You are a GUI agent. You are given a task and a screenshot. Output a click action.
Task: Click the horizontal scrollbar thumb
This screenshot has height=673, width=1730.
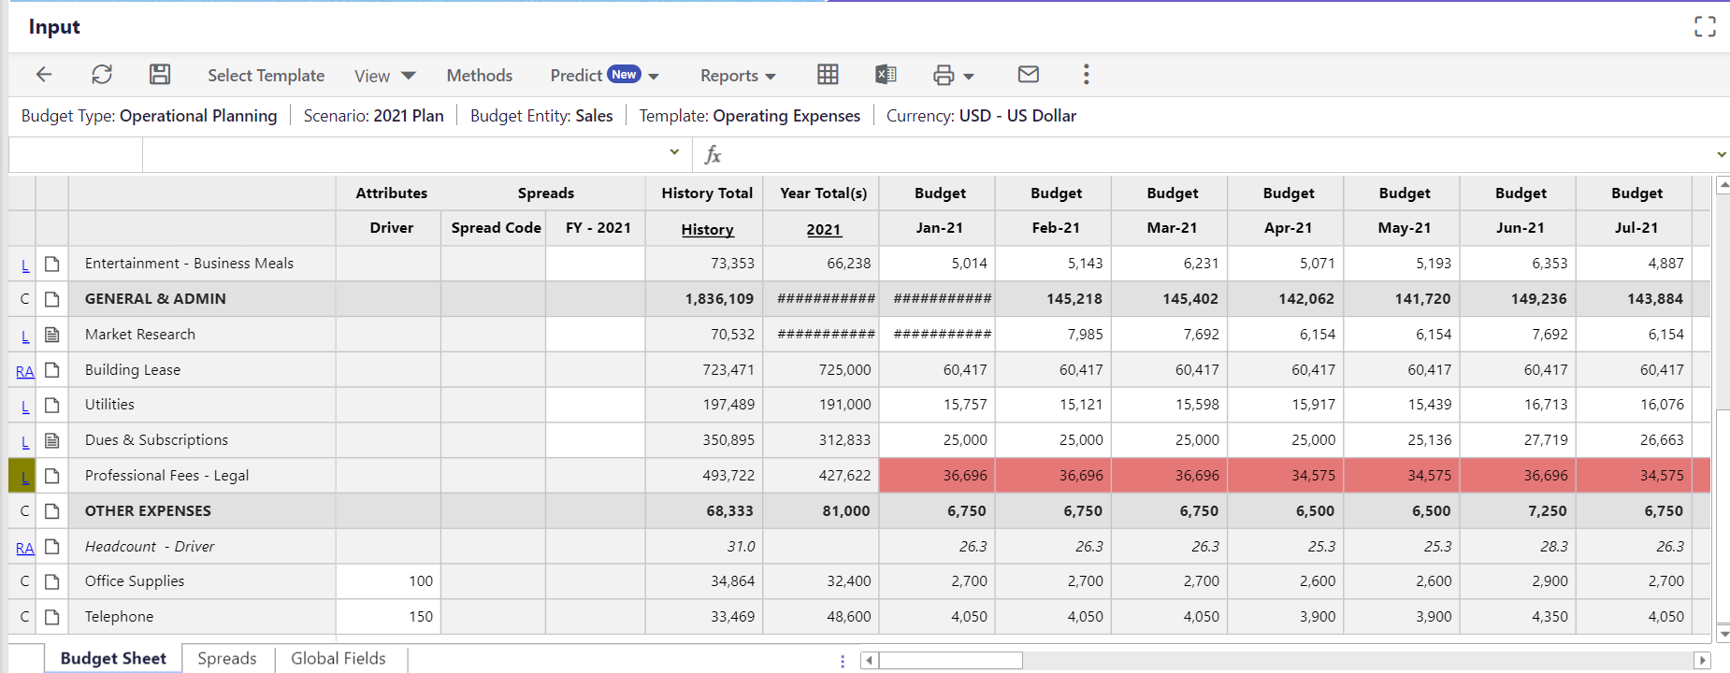[950, 661]
